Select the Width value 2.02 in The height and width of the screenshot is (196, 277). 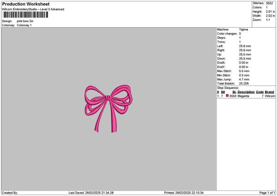[x=270, y=16]
